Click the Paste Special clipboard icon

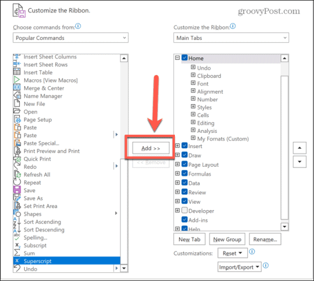coord(18,143)
